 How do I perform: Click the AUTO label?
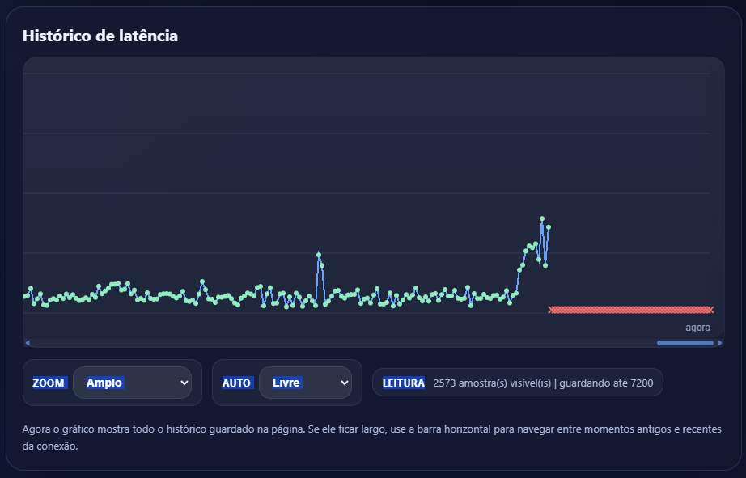point(236,383)
